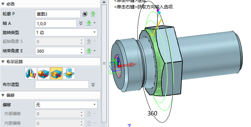Click the 轮廓 P field containing 草图3

point(58,14)
